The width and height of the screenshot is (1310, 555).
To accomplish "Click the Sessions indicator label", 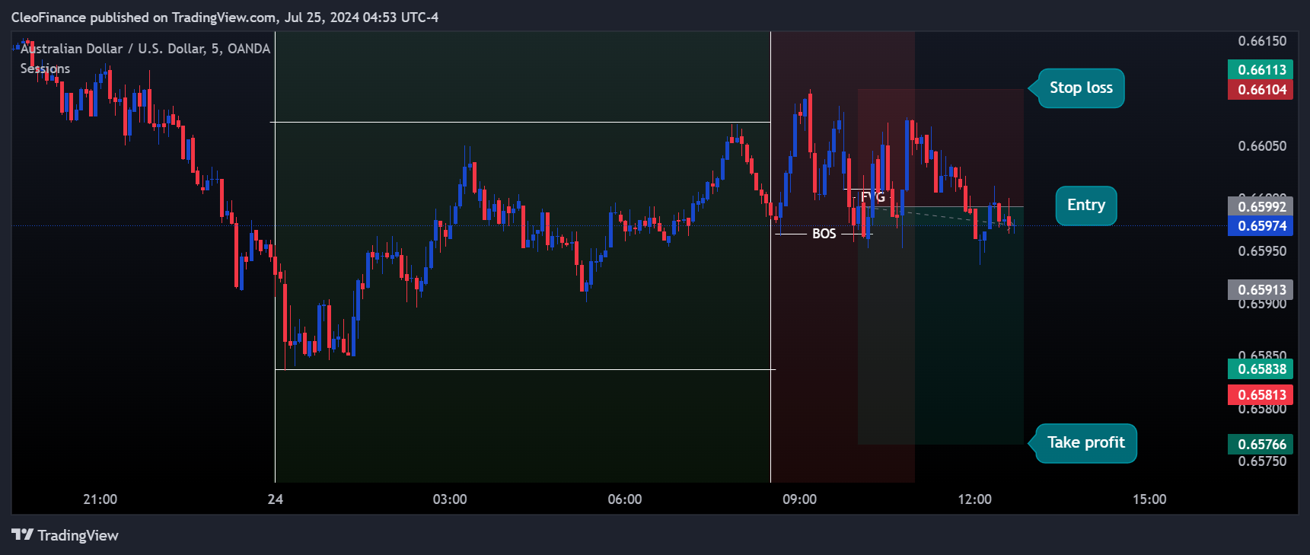I will tap(45, 69).
